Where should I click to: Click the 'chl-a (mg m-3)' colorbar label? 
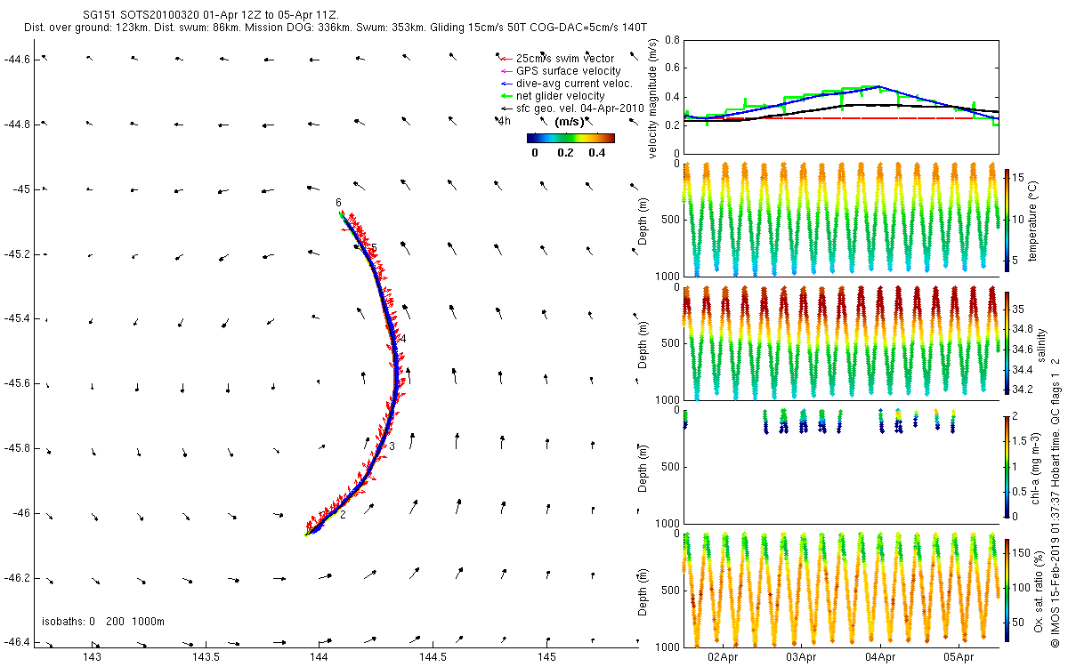click(x=1035, y=467)
